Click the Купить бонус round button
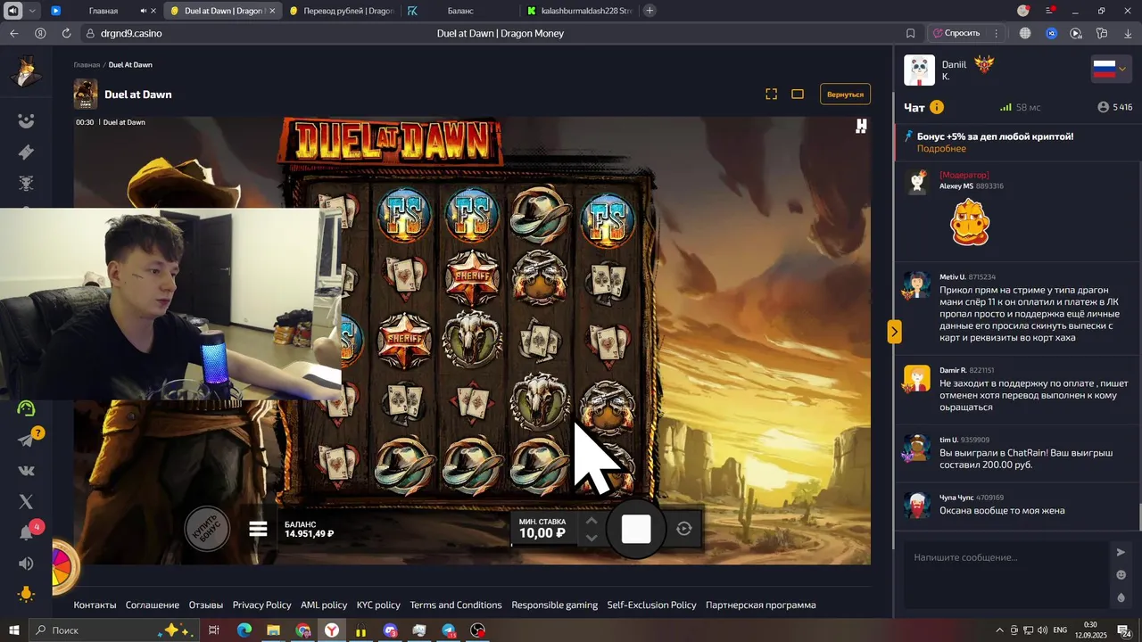1142x642 pixels. [x=206, y=529]
